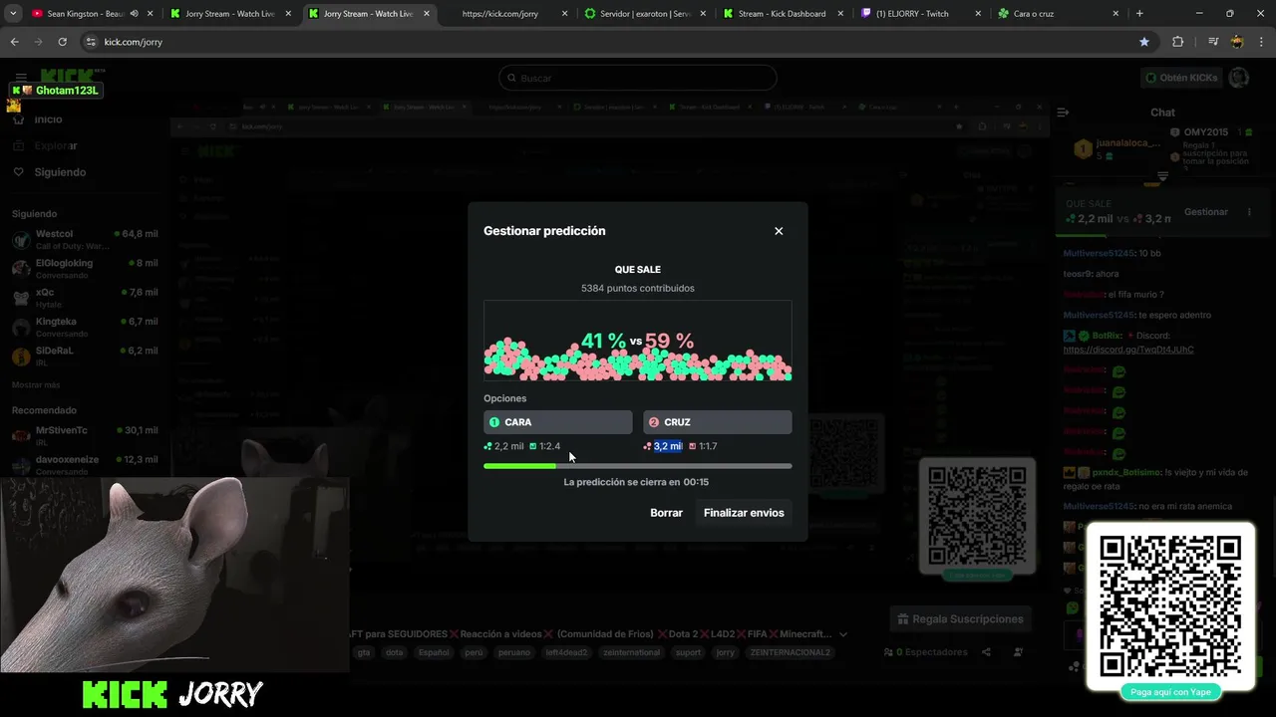Screen dimensions: 1276x717
Task: Click Regala Suscripciones button
Action: pos(960,619)
